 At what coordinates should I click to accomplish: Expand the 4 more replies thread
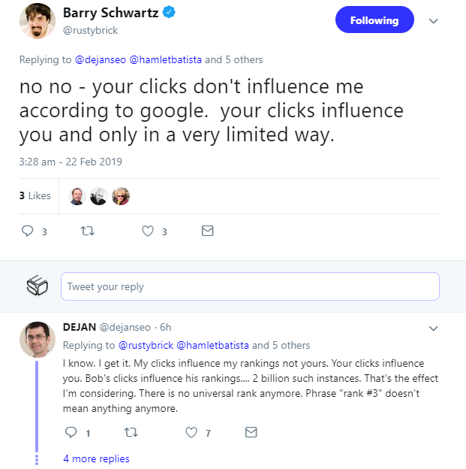(96, 458)
